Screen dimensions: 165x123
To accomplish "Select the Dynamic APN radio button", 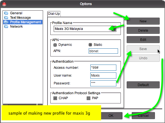I will coord(55,45).
